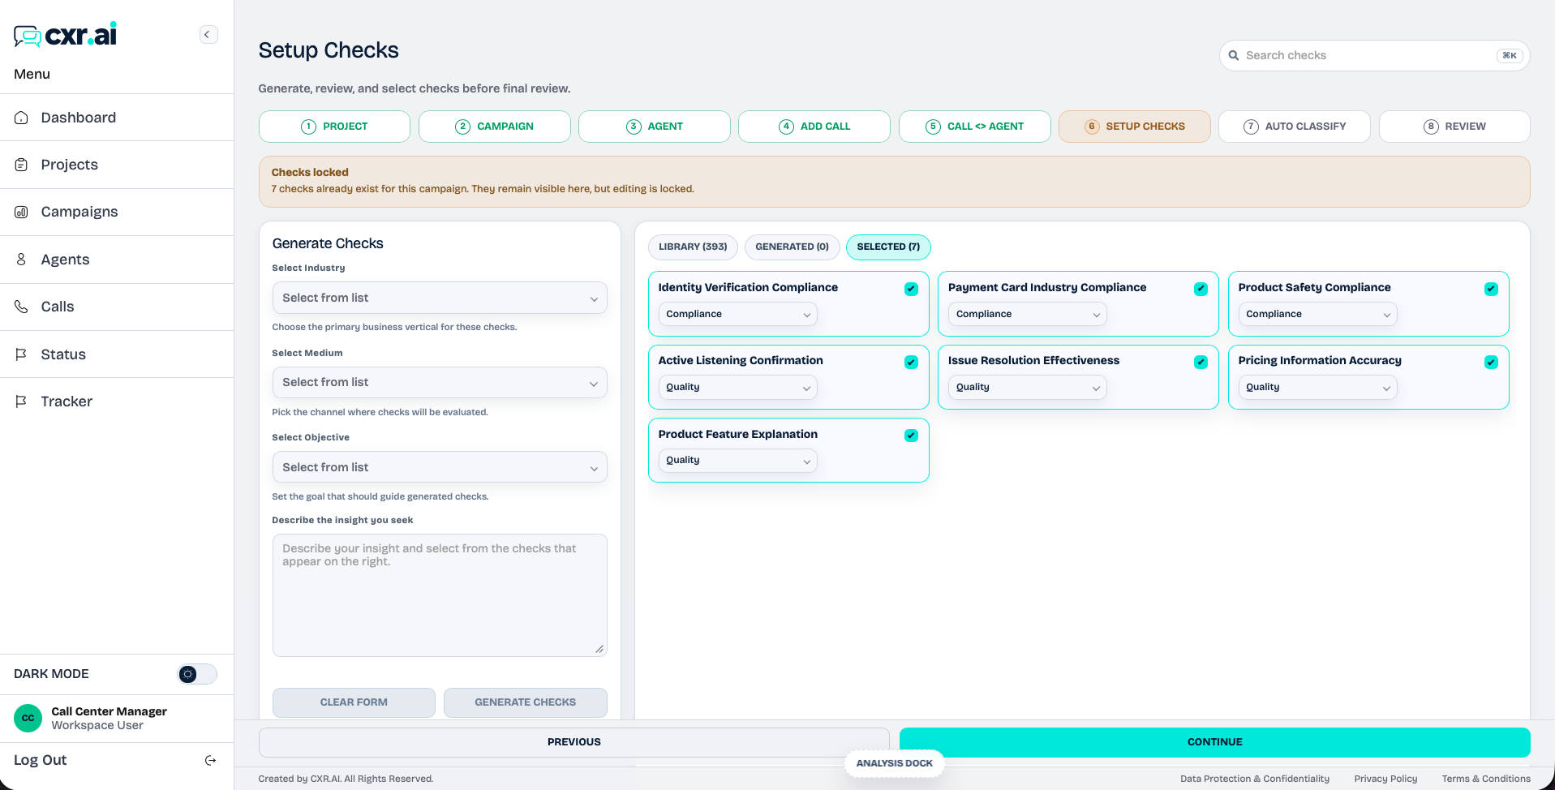
Task: Click the Projects clipboard icon
Action: pos(22,165)
